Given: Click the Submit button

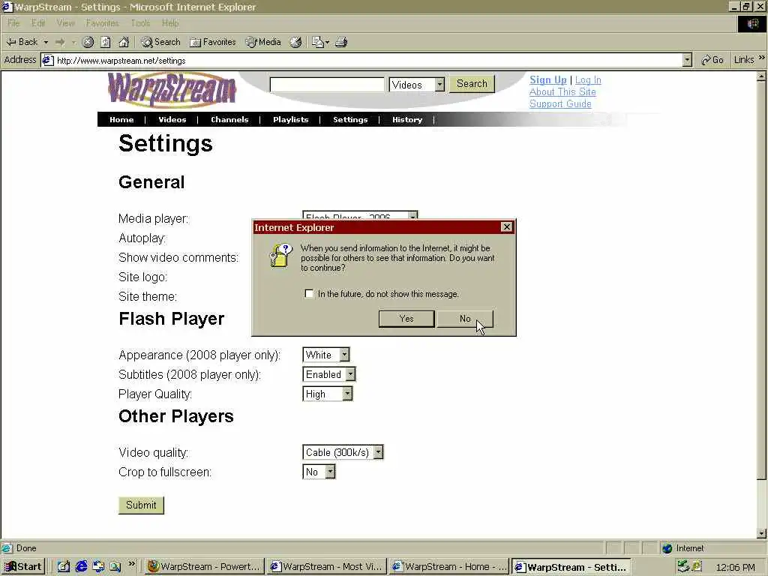Looking at the screenshot, I should 141,505.
